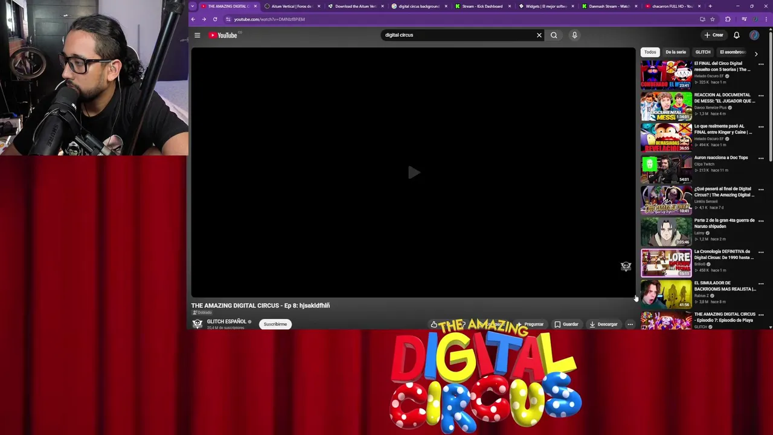The image size is (773, 435).
Task: Download video with the Descargar button
Action: click(x=603, y=324)
